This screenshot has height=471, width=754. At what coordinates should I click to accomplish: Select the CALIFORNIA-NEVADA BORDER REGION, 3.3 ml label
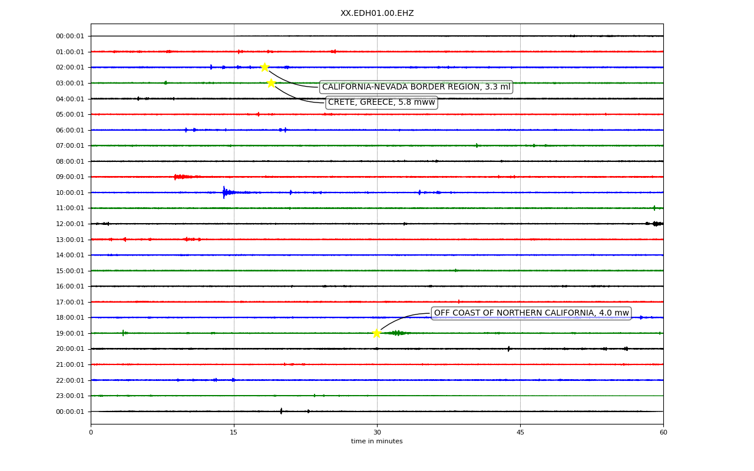(x=416, y=87)
